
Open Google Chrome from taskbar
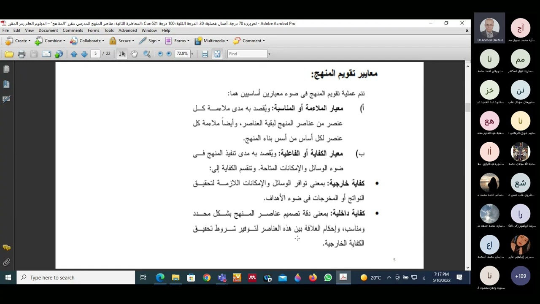206,277
